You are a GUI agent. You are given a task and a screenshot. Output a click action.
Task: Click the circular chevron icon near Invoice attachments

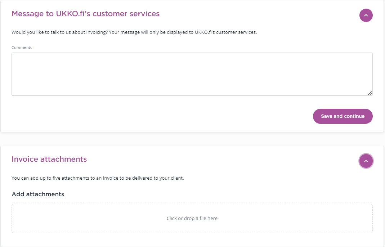(366, 161)
